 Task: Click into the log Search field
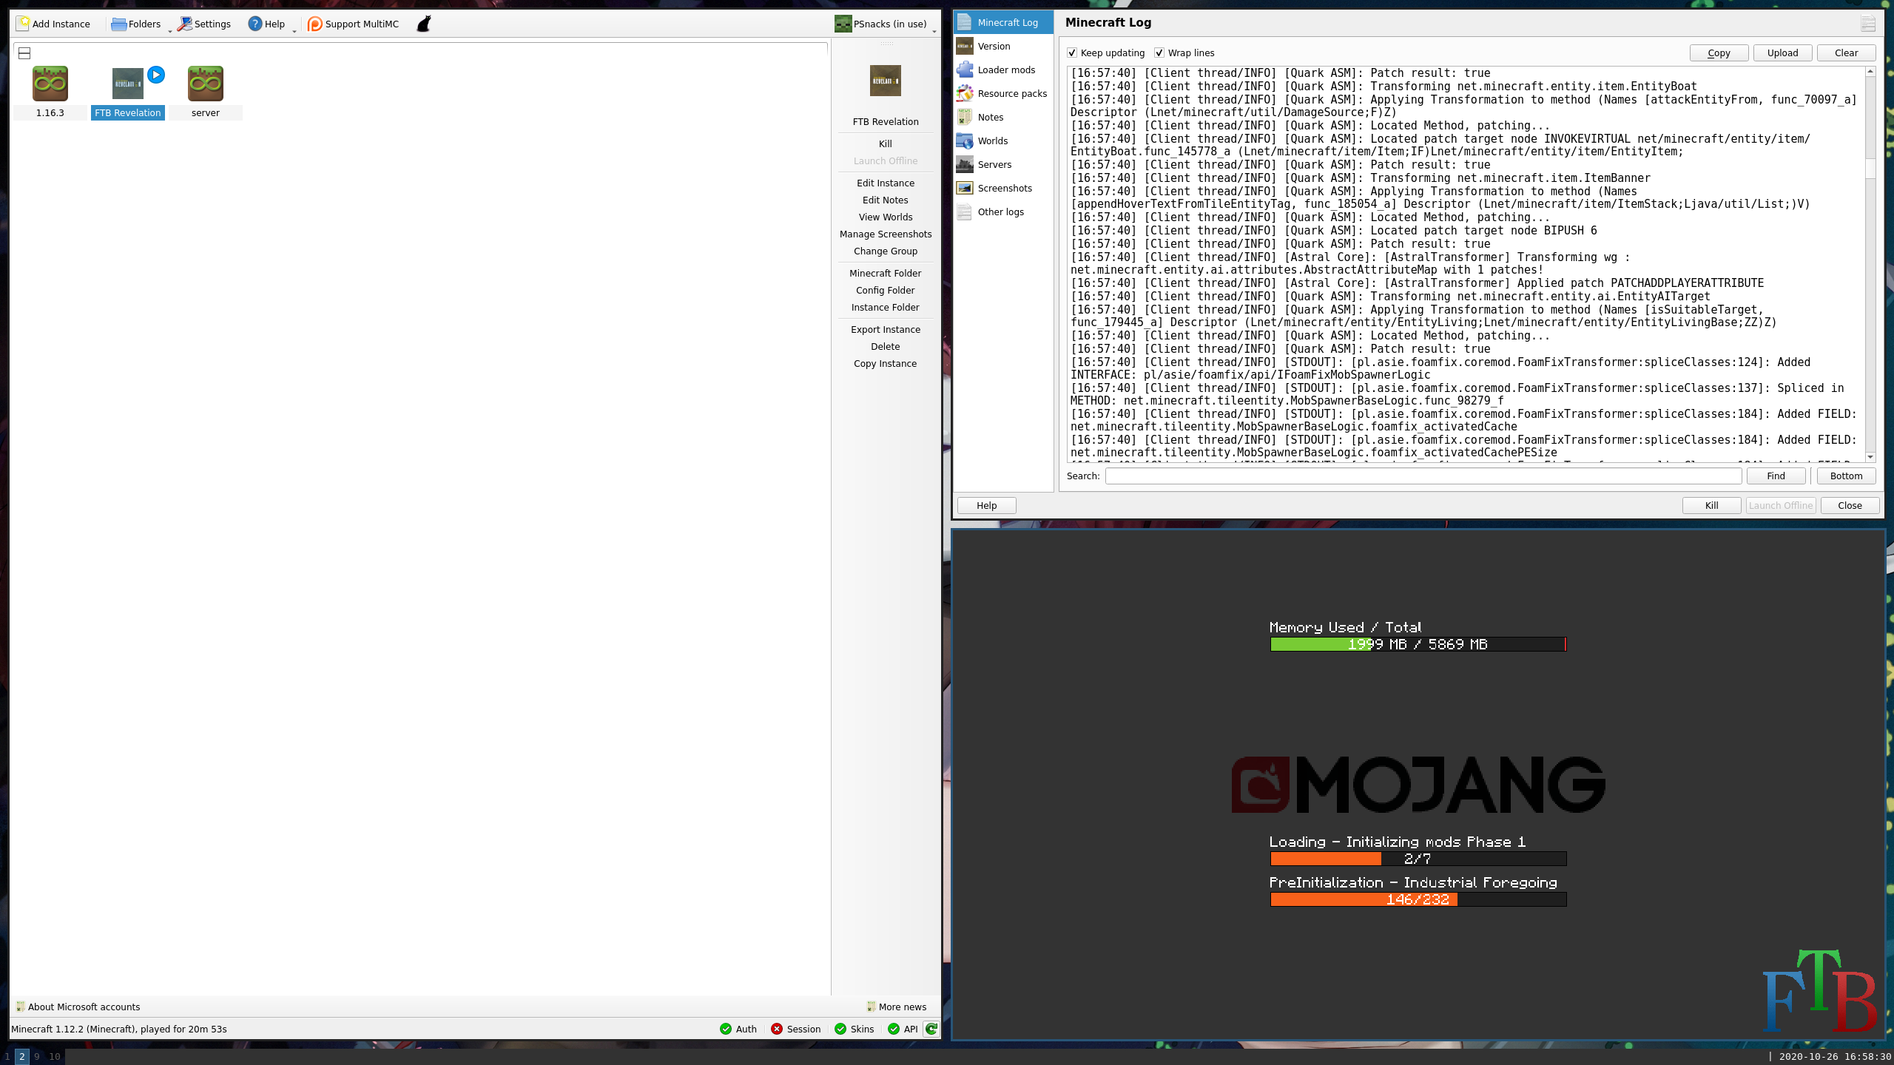coord(1423,476)
